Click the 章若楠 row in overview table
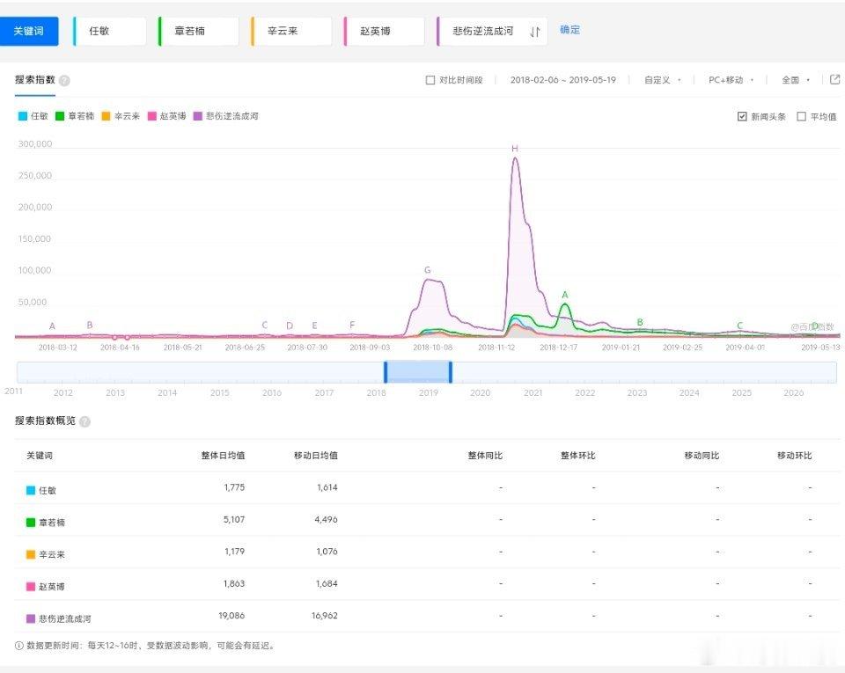The width and height of the screenshot is (845, 673). click(x=426, y=520)
